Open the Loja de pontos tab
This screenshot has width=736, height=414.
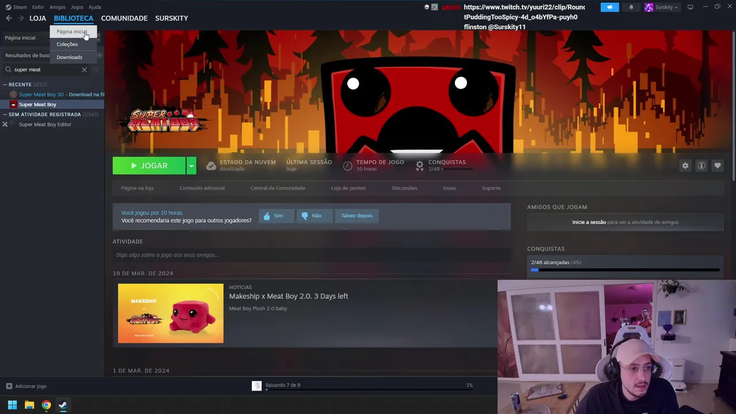pos(348,188)
